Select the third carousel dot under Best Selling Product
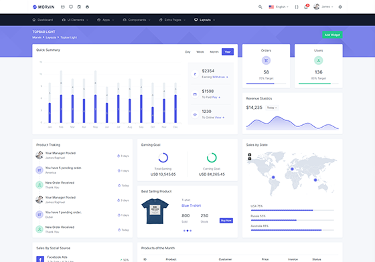The height and width of the screenshot is (262, 375). click(x=191, y=231)
